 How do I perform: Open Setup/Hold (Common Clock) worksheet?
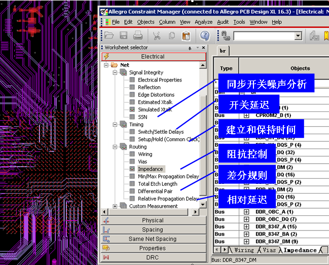[169, 139]
